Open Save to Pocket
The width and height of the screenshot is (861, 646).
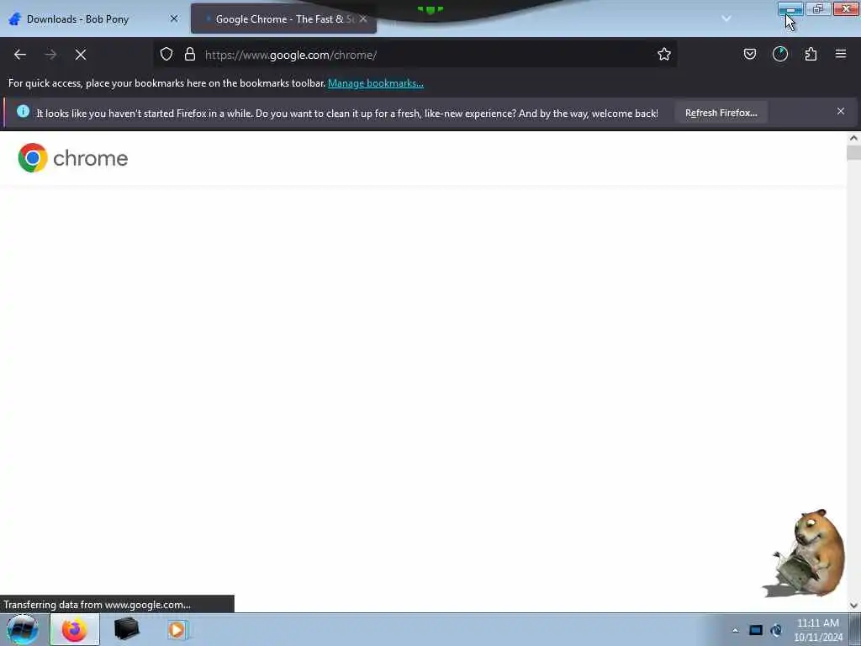click(x=749, y=54)
